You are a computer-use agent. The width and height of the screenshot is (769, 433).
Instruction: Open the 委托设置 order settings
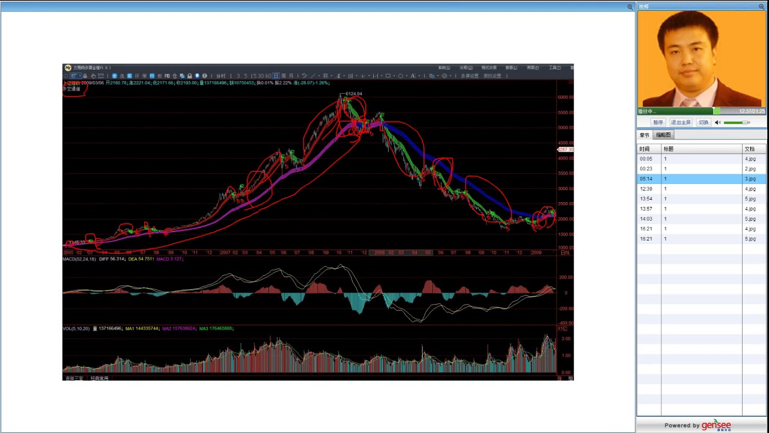[492, 76]
